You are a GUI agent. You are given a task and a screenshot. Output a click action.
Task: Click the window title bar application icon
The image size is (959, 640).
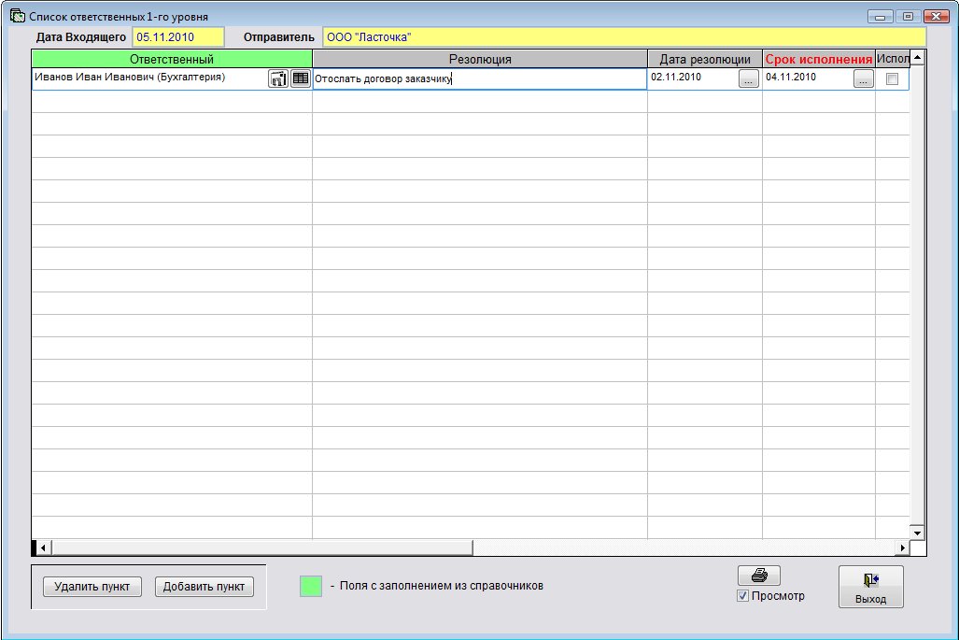pos(17,16)
